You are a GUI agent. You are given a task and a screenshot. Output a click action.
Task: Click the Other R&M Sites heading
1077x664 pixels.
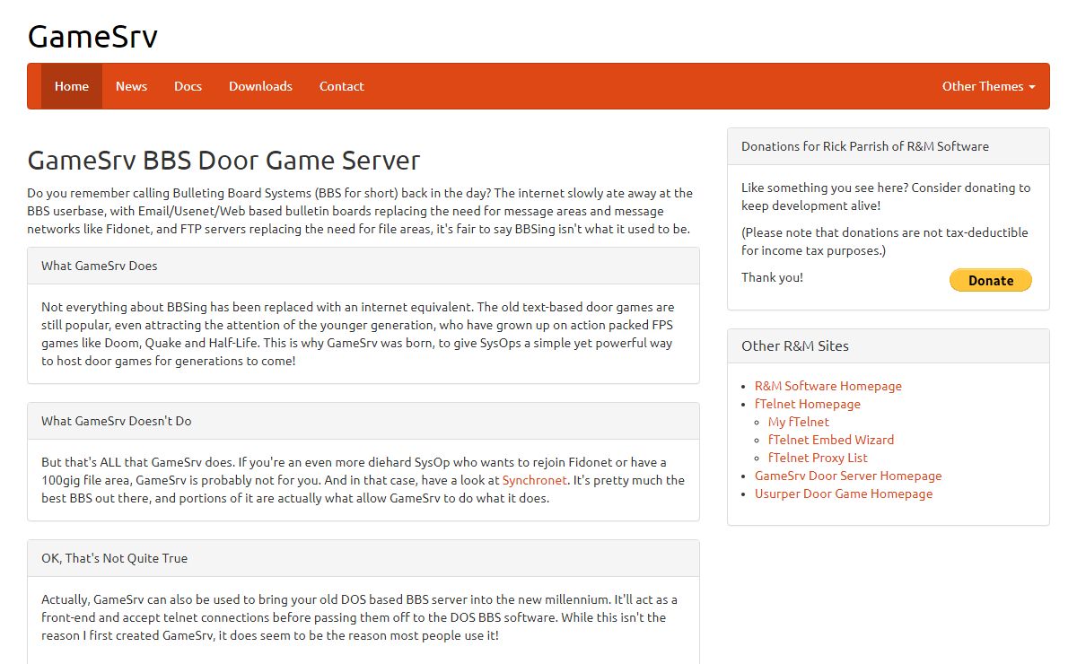point(889,345)
